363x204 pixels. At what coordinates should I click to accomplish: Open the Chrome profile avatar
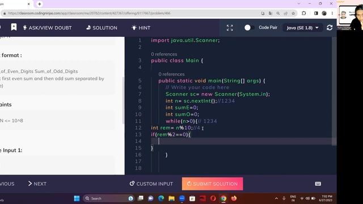[x=324, y=13]
